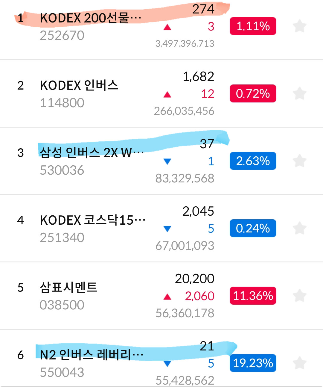Open KODEX 코스닥15 stock name
Viewport: 323px width, 387px height.
pyautogui.click(x=93, y=220)
